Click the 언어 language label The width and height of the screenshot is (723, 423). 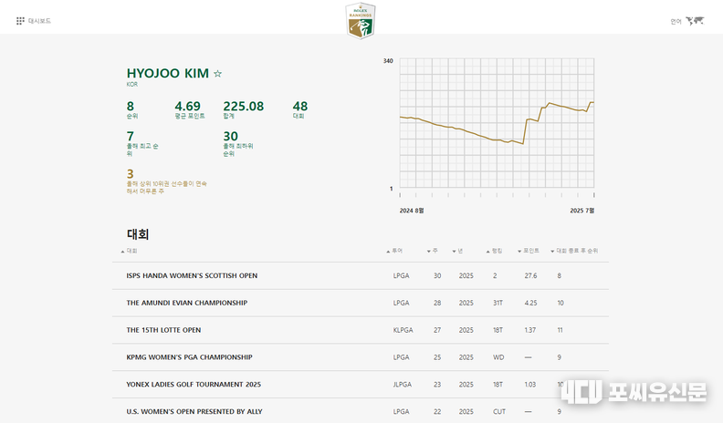pyautogui.click(x=676, y=21)
